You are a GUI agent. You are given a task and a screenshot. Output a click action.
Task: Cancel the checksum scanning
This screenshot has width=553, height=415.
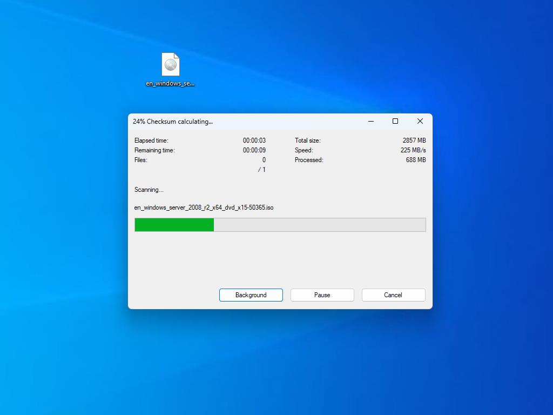tap(393, 295)
